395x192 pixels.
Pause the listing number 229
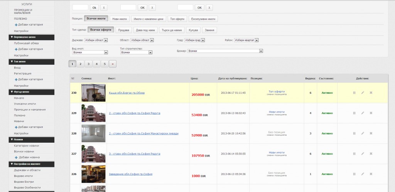pyautogui.click(x=354, y=113)
